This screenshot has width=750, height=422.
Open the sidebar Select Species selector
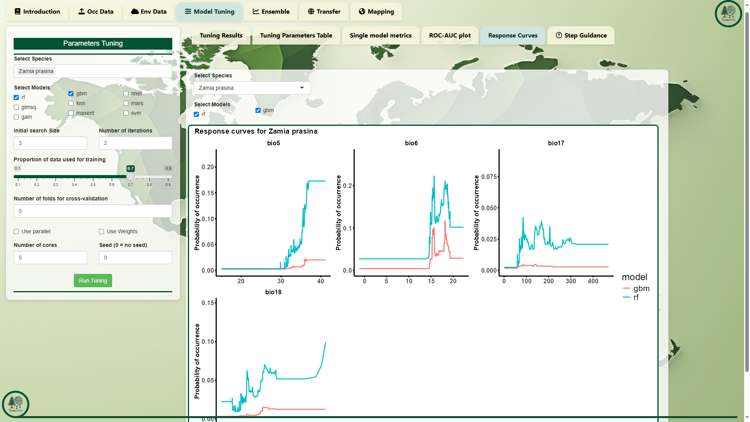pyautogui.click(x=93, y=71)
